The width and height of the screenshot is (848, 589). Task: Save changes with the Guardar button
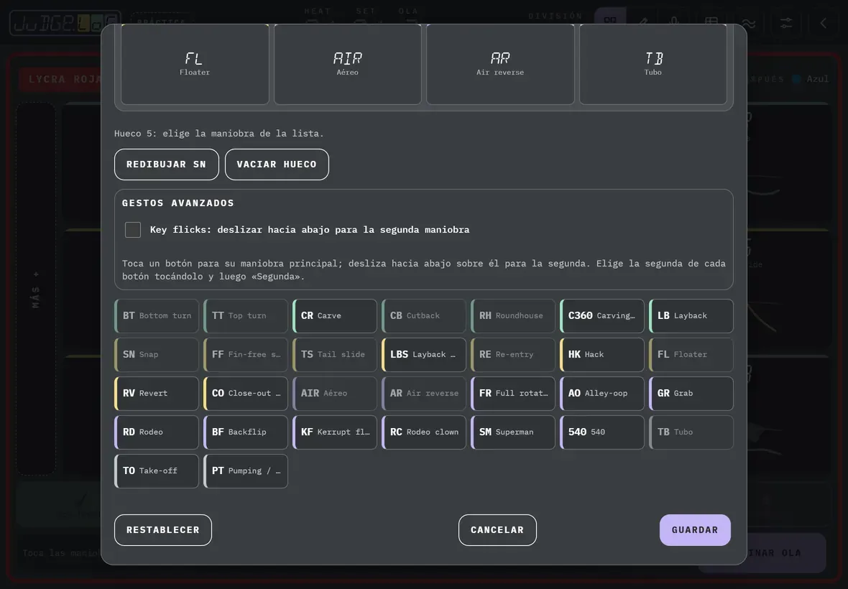[695, 530]
